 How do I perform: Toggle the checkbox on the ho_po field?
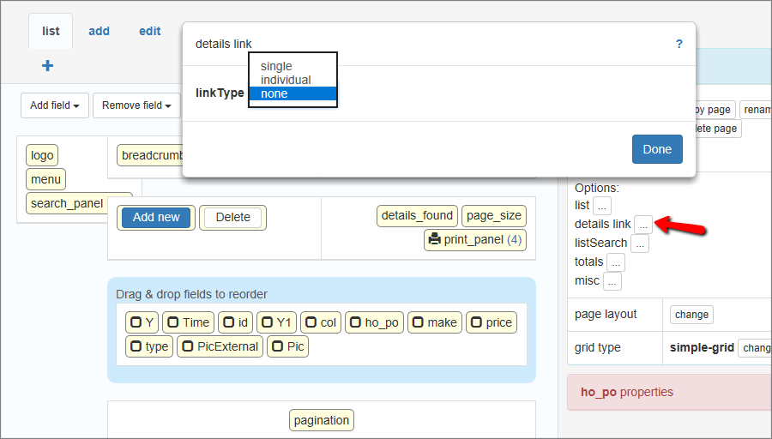tap(355, 322)
